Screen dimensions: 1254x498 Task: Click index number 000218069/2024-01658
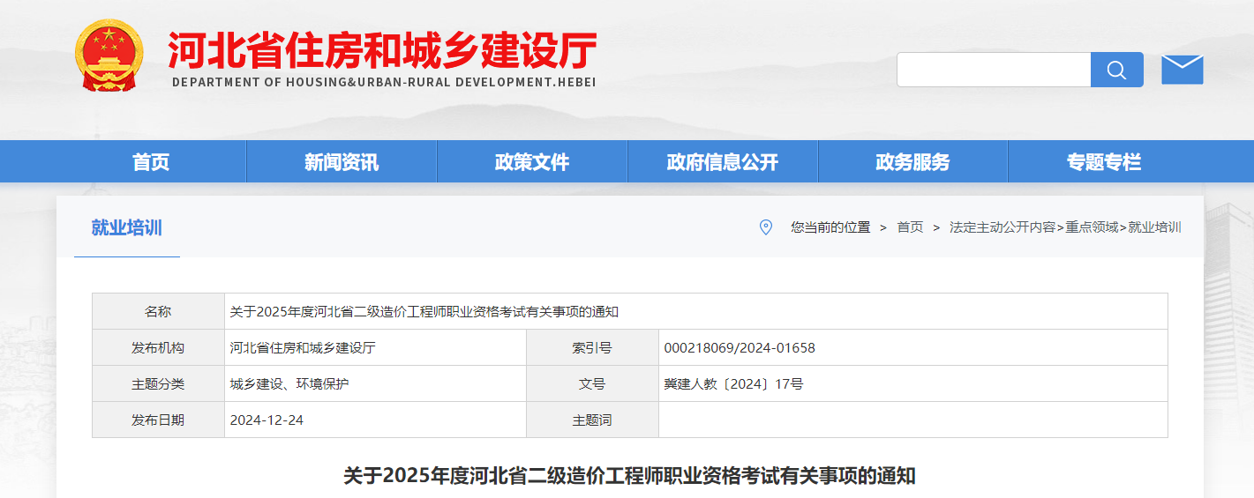[740, 347]
